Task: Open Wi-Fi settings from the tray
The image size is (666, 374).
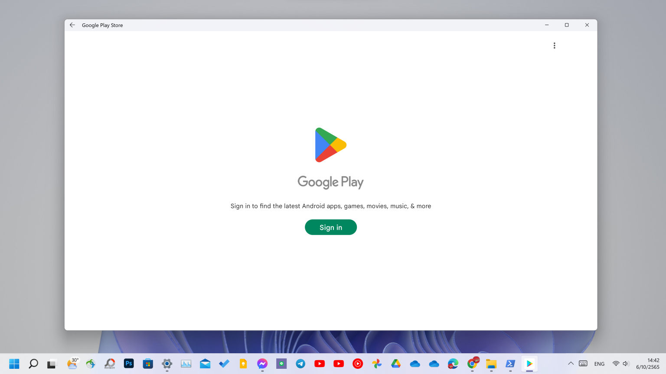Action: click(616, 364)
